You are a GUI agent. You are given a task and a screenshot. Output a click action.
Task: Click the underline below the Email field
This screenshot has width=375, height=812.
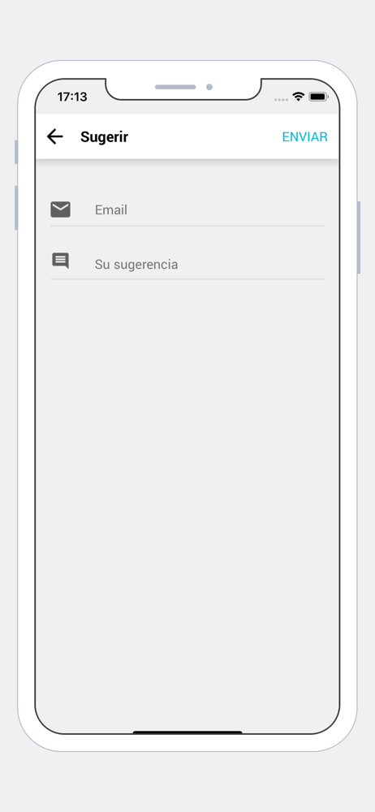187,226
